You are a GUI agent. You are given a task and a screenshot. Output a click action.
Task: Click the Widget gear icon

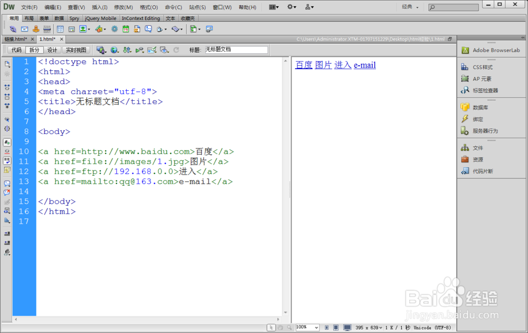(115, 29)
